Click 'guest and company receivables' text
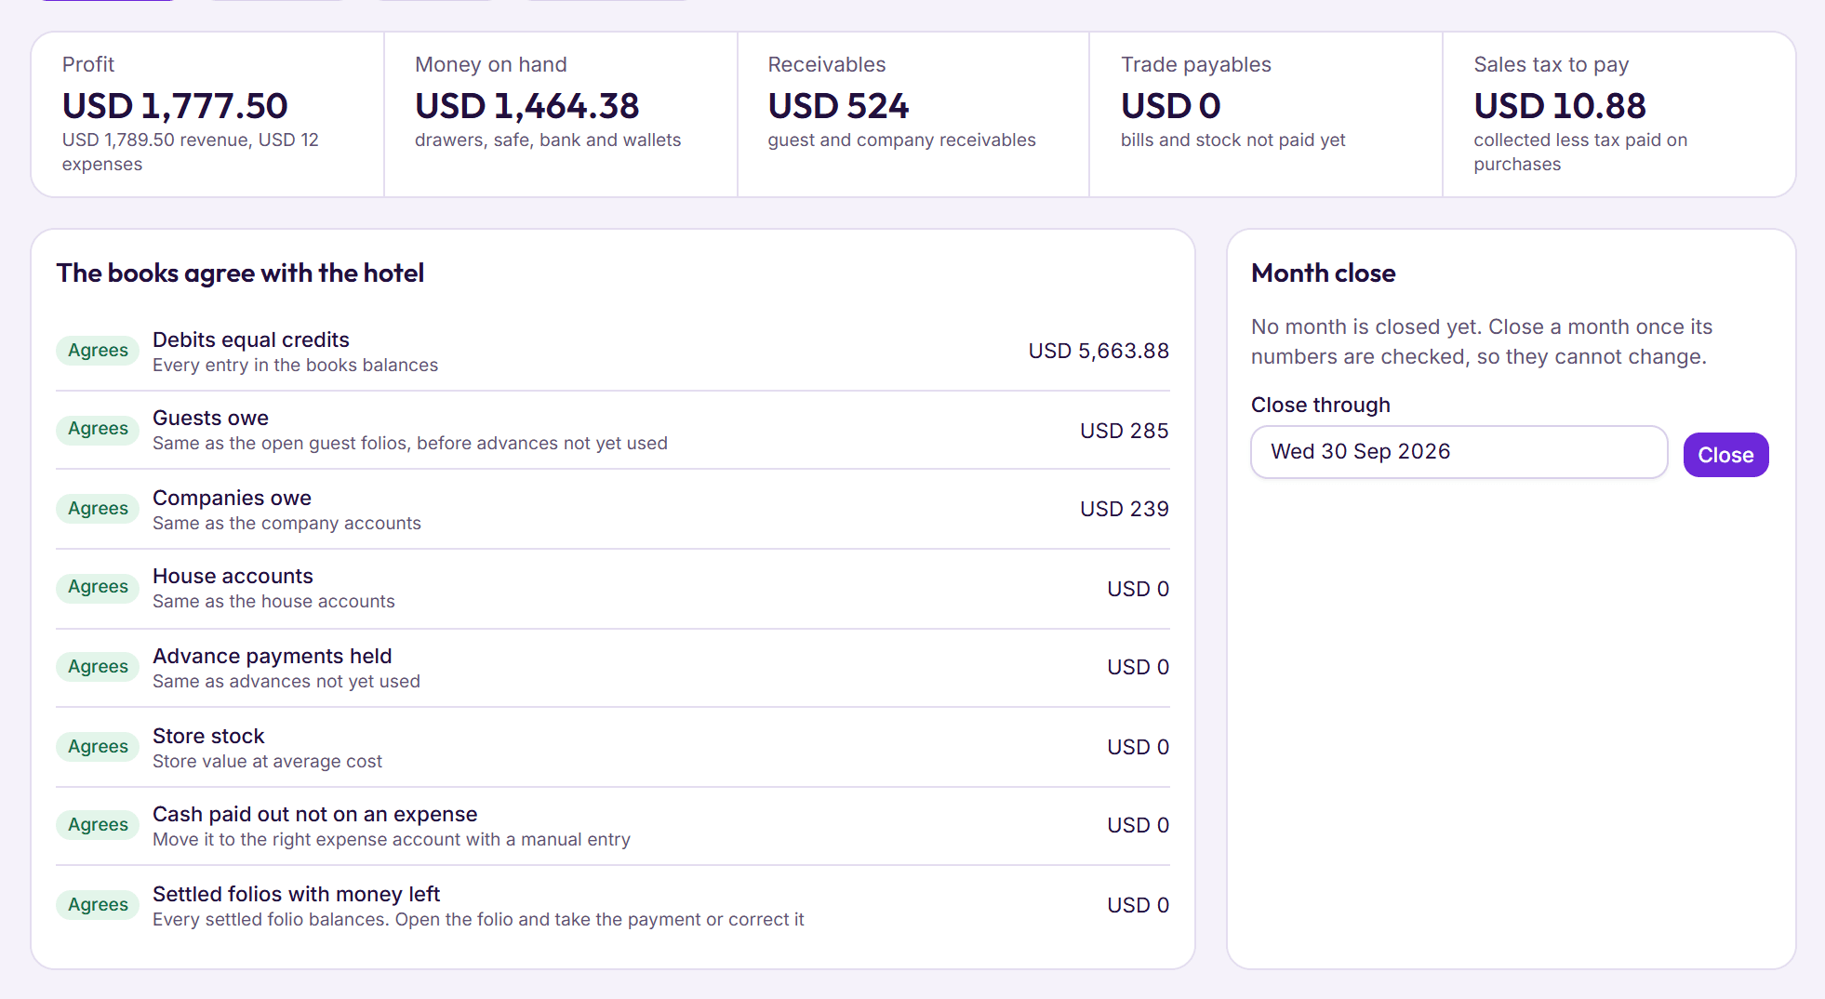This screenshot has height=999, width=1825. pyautogui.click(x=901, y=140)
